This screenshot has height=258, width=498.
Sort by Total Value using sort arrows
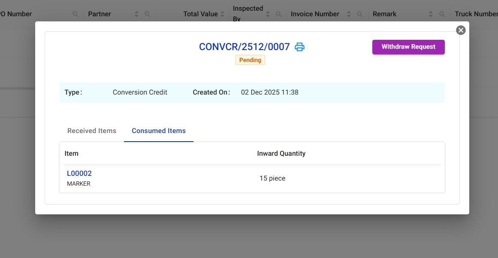(x=222, y=14)
